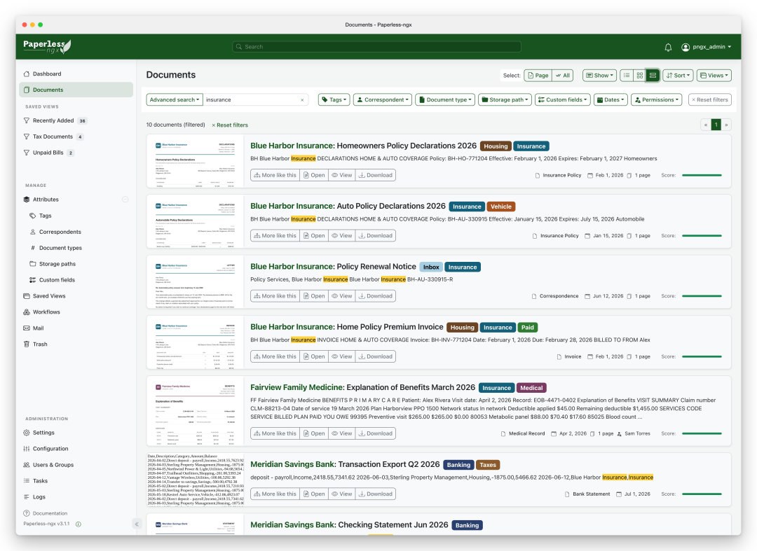
Task: Click the Medical tag on Explanation of Benefits
Action: point(531,388)
